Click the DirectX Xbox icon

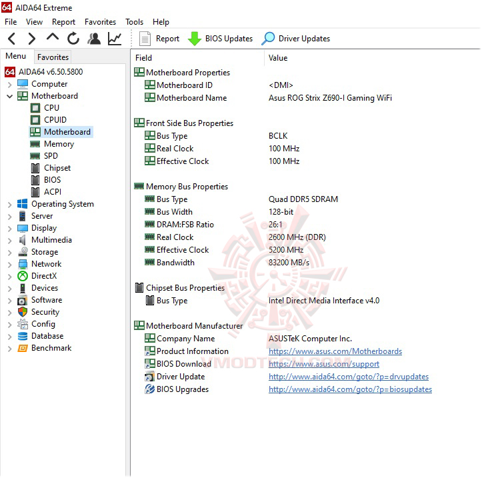[x=23, y=276]
